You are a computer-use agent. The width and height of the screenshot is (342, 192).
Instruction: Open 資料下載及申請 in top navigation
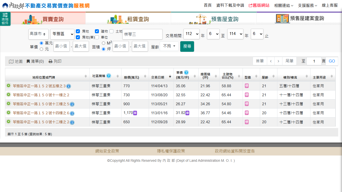coord(230,5)
